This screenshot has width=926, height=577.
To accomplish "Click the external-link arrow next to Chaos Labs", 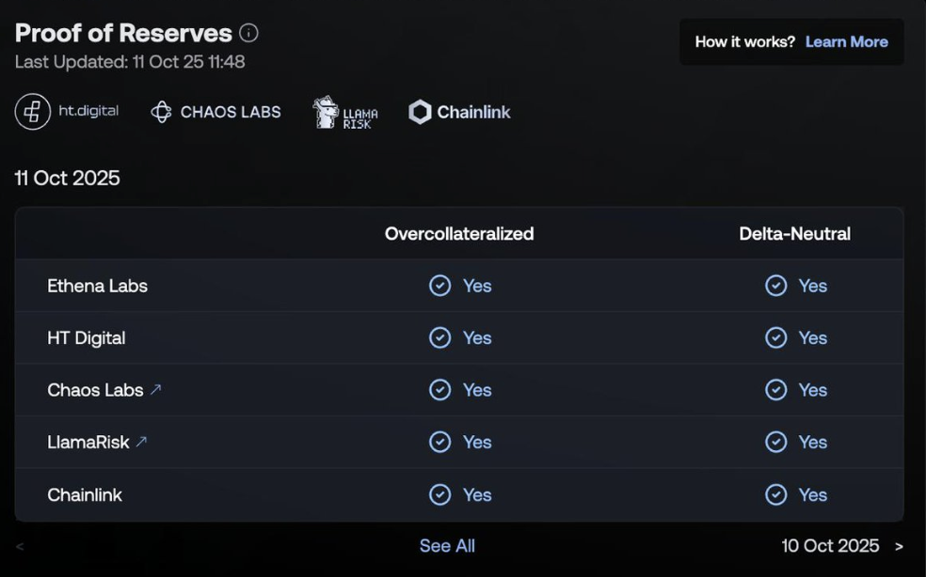I will (156, 389).
